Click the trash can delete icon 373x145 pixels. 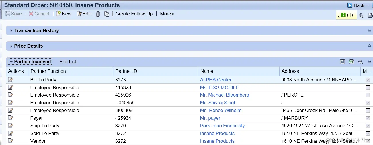(x=98, y=14)
